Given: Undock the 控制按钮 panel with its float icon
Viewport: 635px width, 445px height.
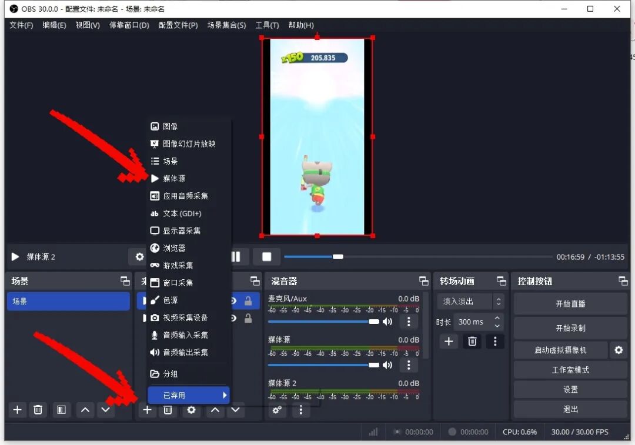Looking at the screenshot, I should 623,281.
